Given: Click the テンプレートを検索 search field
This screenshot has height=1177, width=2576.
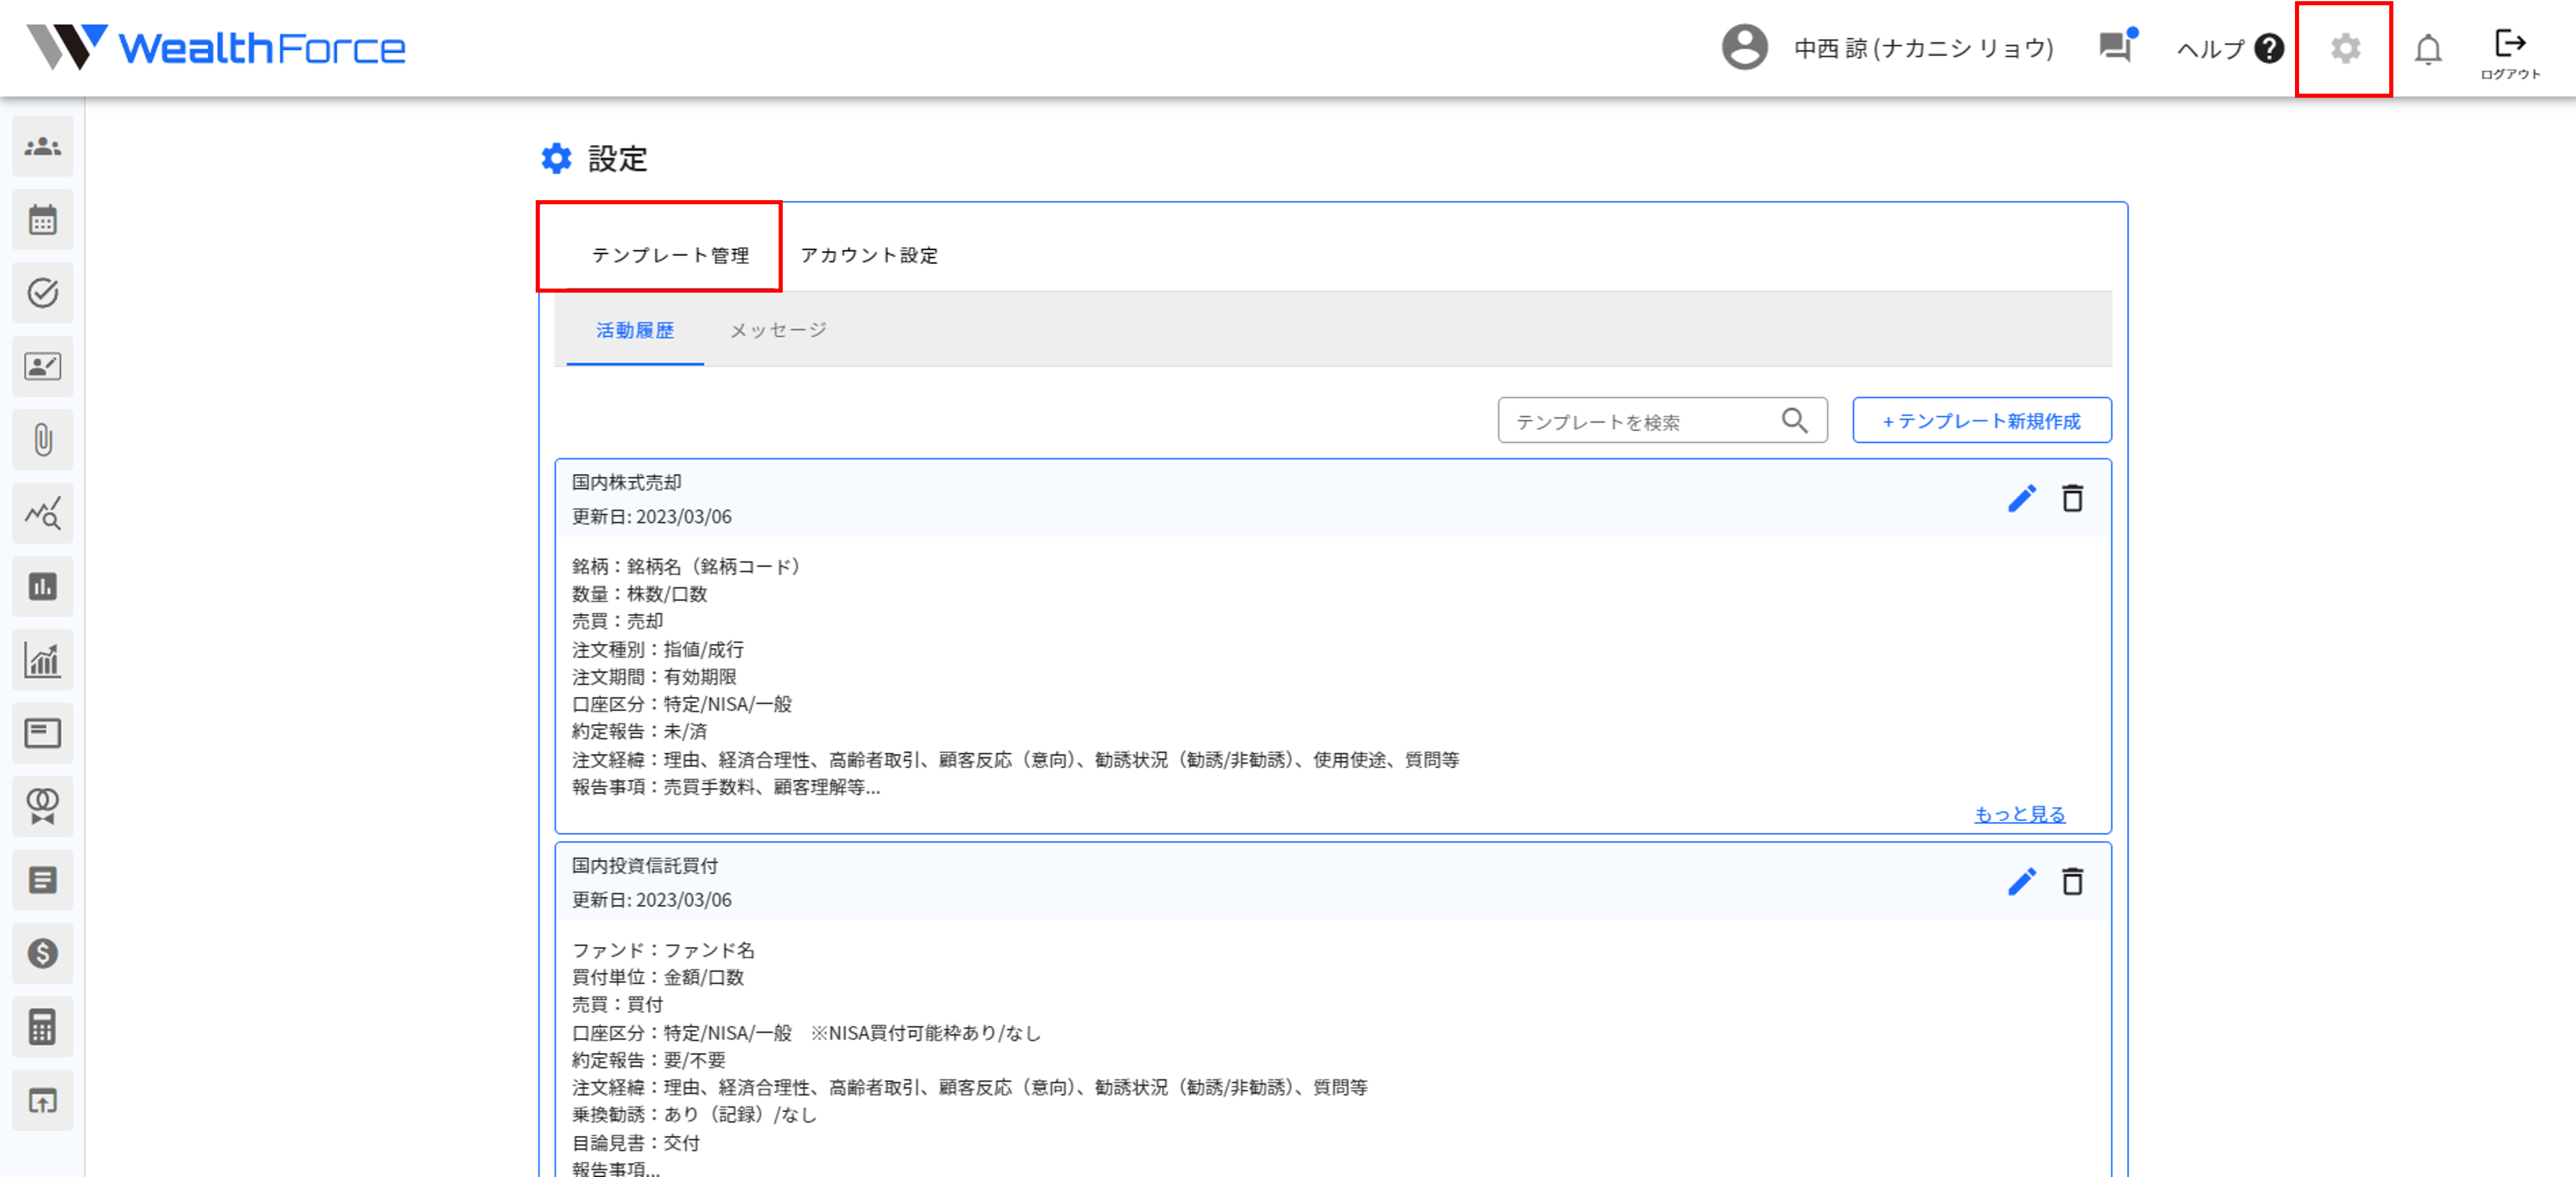Looking at the screenshot, I should point(1640,421).
